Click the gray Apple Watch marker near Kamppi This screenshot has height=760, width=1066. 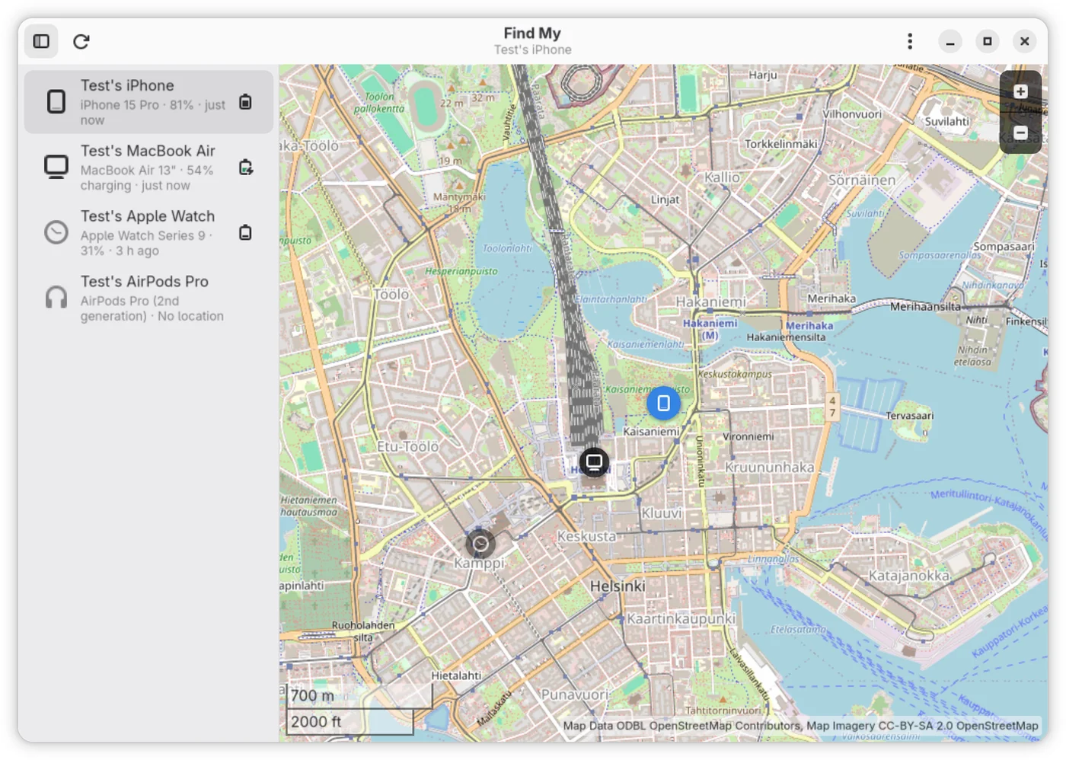(x=480, y=544)
